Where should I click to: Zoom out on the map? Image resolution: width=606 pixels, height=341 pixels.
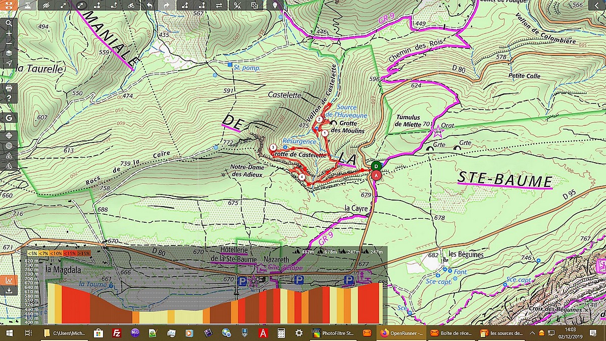(9, 43)
